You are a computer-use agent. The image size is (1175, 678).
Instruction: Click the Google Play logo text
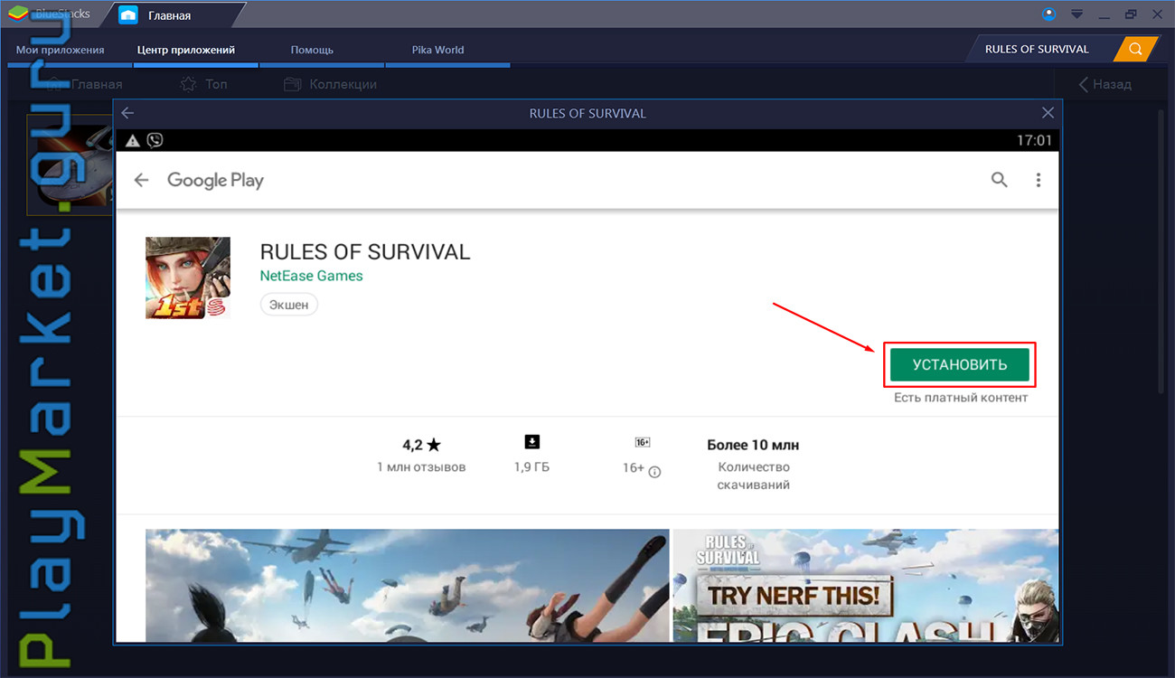point(215,180)
